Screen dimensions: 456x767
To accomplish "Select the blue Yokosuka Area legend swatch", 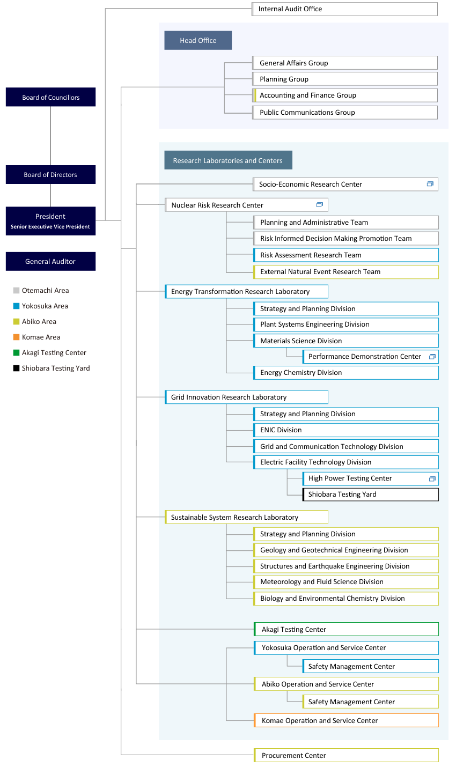I will (17, 306).
